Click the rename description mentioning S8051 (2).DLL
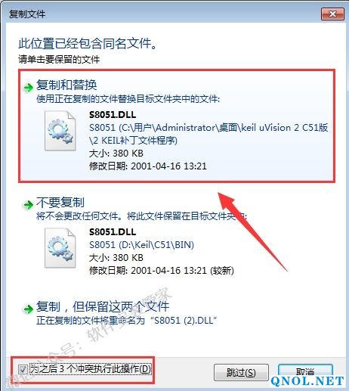 (126, 321)
